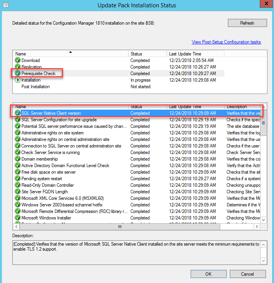Click the in-progress arrow icon beside Installation
Image resolution: width=274 pixels, height=283 pixels.
(17, 80)
